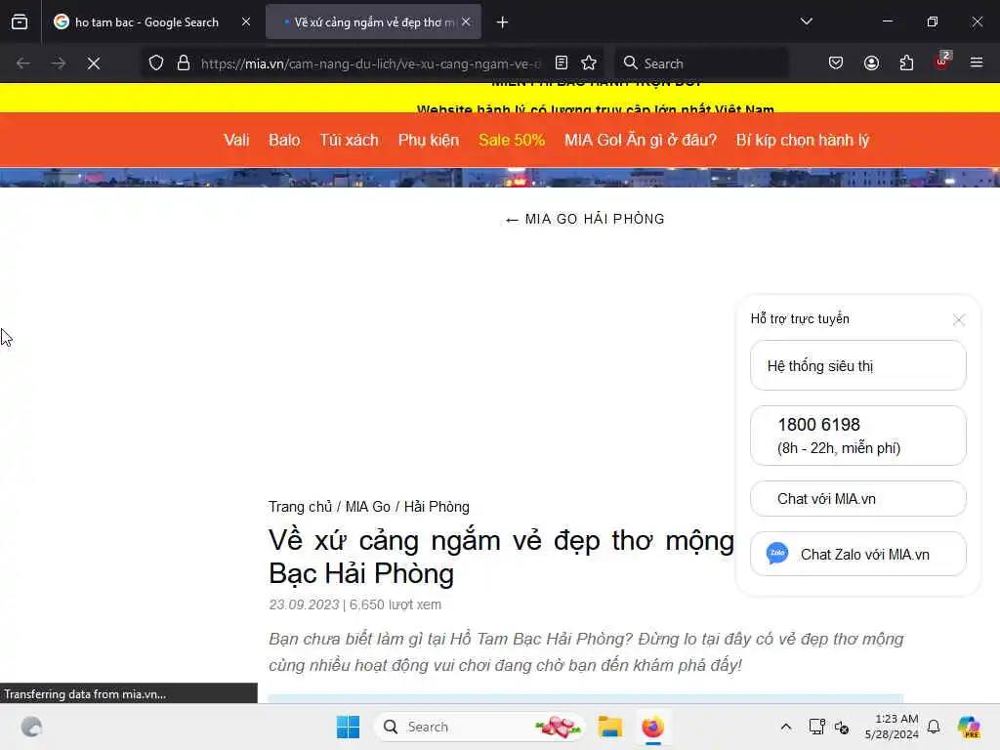This screenshot has width=1000, height=750.
Task: Go forward one page
Action: point(58,63)
